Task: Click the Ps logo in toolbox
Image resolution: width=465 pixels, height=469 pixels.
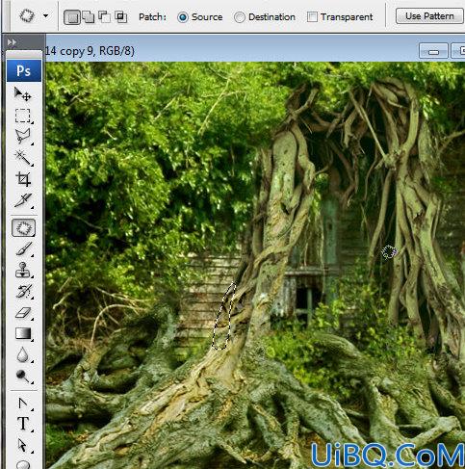Action: (24, 70)
